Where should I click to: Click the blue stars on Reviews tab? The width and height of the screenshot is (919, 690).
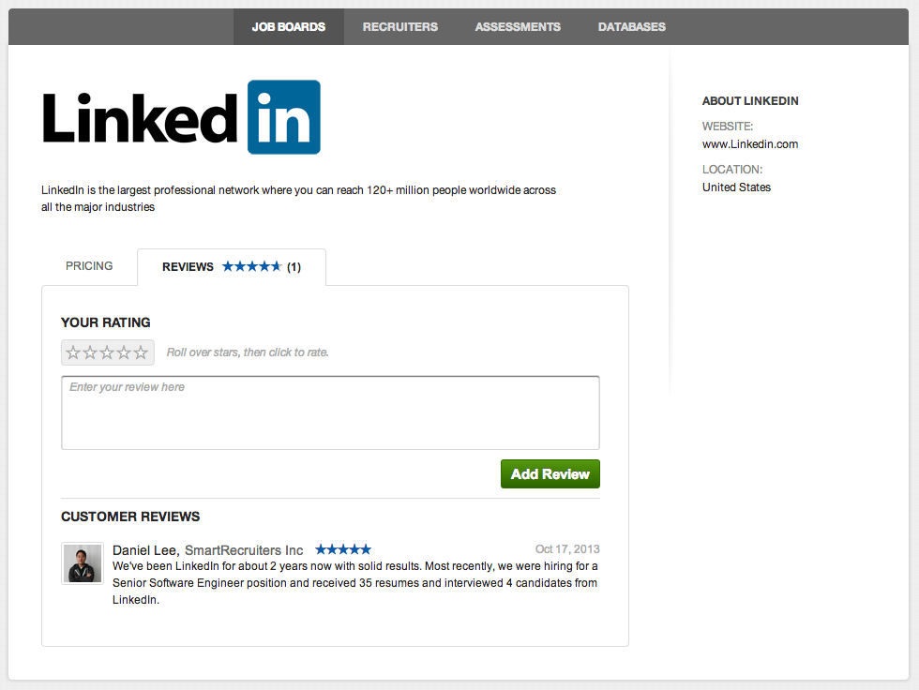point(252,266)
